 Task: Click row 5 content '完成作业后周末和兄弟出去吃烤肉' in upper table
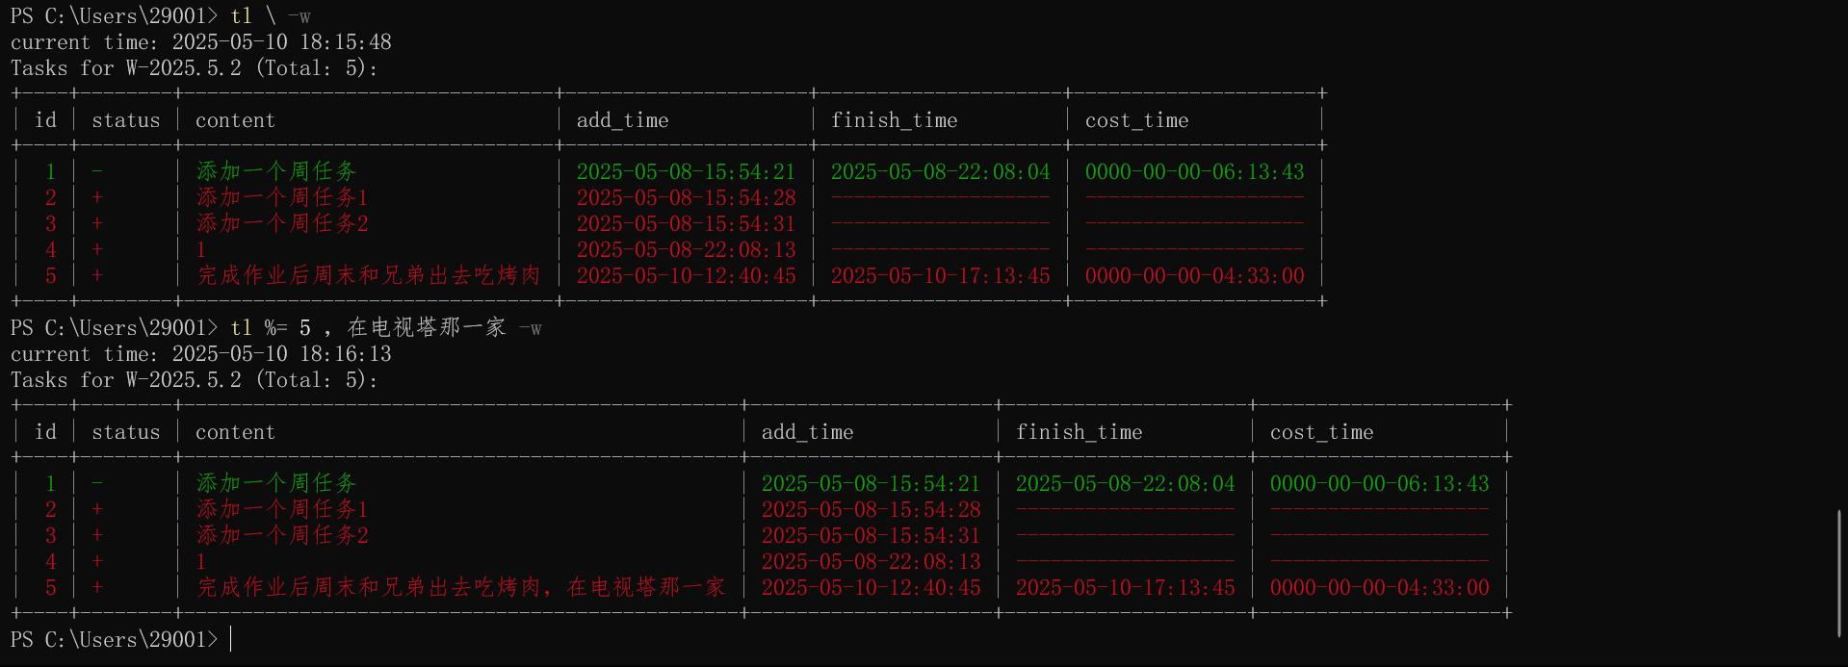(369, 275)
